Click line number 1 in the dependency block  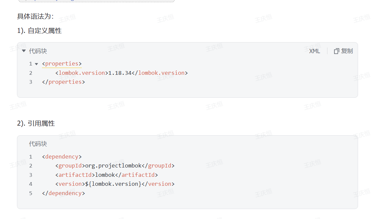coord(31,157)
